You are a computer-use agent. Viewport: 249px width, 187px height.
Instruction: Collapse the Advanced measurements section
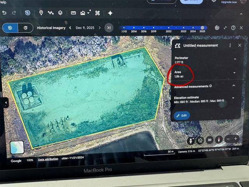[234, 86]
